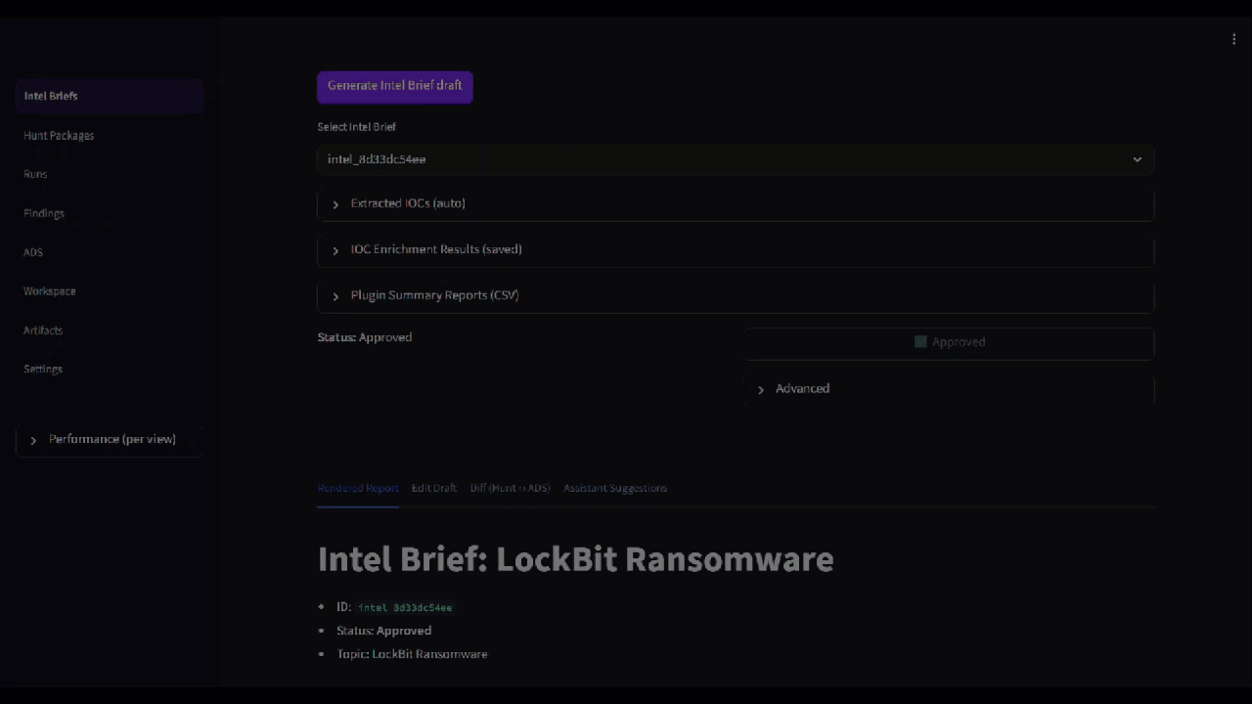Open Artifacts in the sidebar
1252x704 pixels.
point(110,330)
